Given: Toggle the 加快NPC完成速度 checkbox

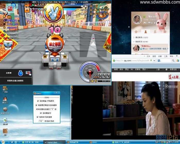Looking at the screenshot, I should coord(38,117).
